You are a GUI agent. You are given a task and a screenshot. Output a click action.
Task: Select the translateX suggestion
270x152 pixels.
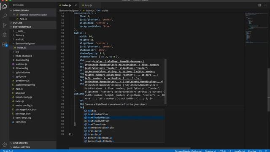(x=124, y=131)
